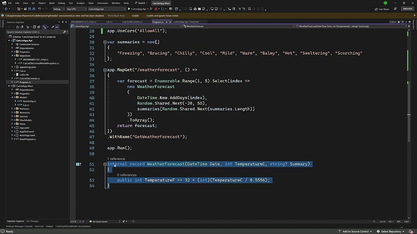Open the Analyze menu

click(80, 3)
